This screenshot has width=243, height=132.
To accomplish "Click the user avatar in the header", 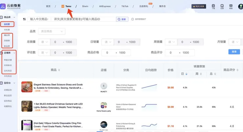I will pos(241,7).
